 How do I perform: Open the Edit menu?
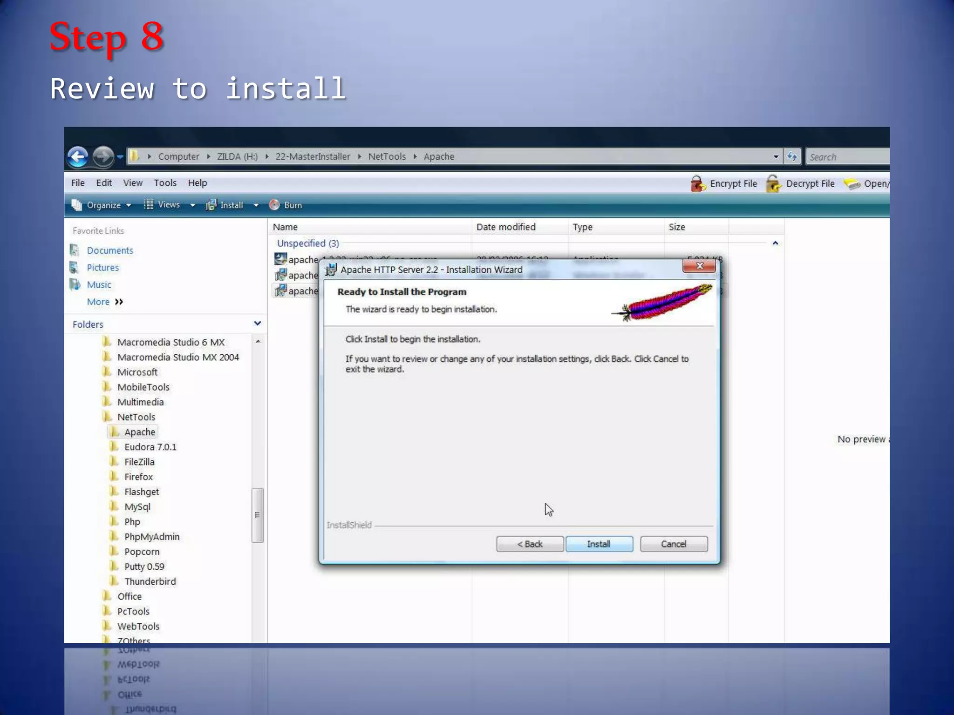[x=104, y=183]
